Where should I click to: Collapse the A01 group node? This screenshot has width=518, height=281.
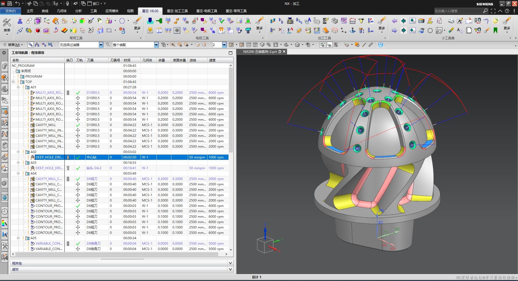(x=18, y=87)
